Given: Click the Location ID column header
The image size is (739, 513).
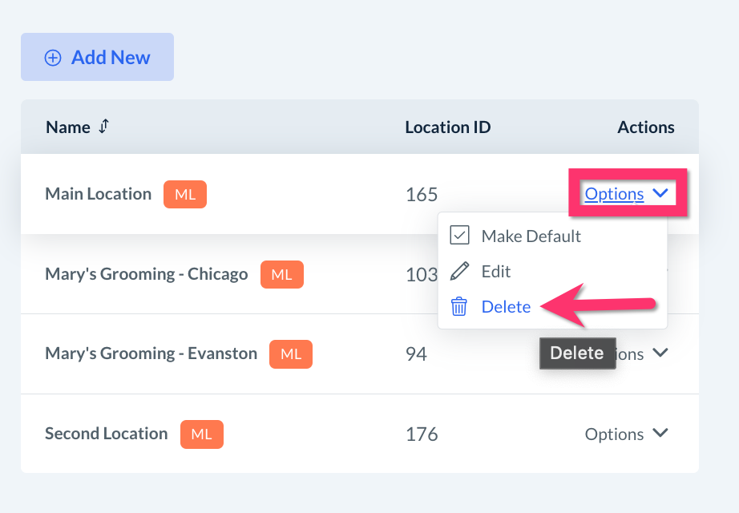Looking at the screenshot, I should [x=447, y=127].
